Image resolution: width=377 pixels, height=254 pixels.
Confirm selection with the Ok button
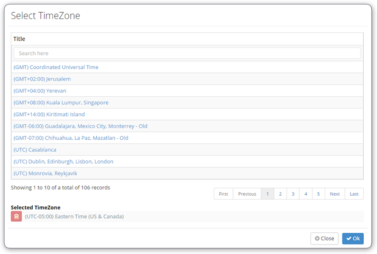click(353, 238)
